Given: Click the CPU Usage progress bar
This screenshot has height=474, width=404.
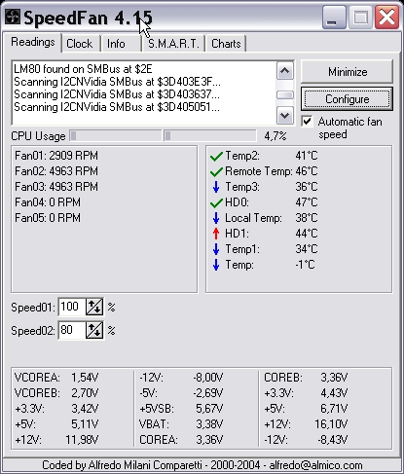Looking at the screenshot, I should [x=163, y=136].
